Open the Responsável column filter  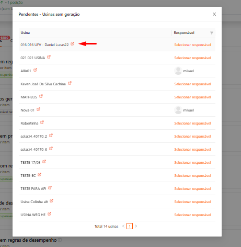[x=212, y=33]
